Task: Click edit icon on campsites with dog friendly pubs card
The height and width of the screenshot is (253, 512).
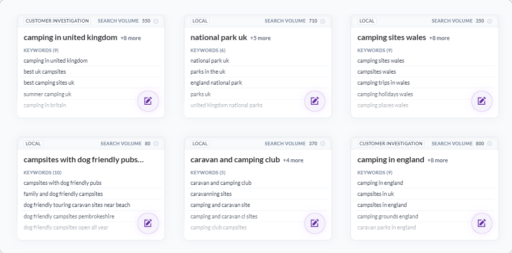Action: 148,223
